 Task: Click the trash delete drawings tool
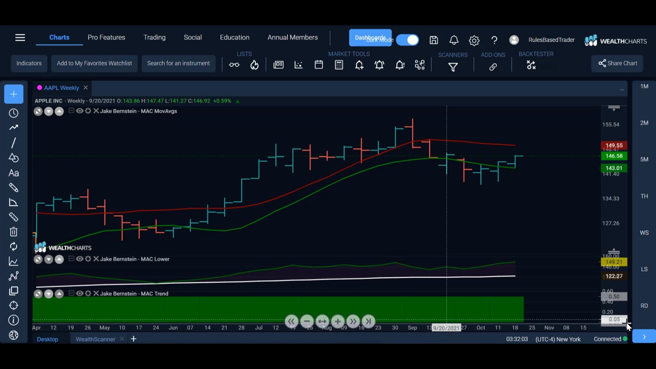pos(14,232)
